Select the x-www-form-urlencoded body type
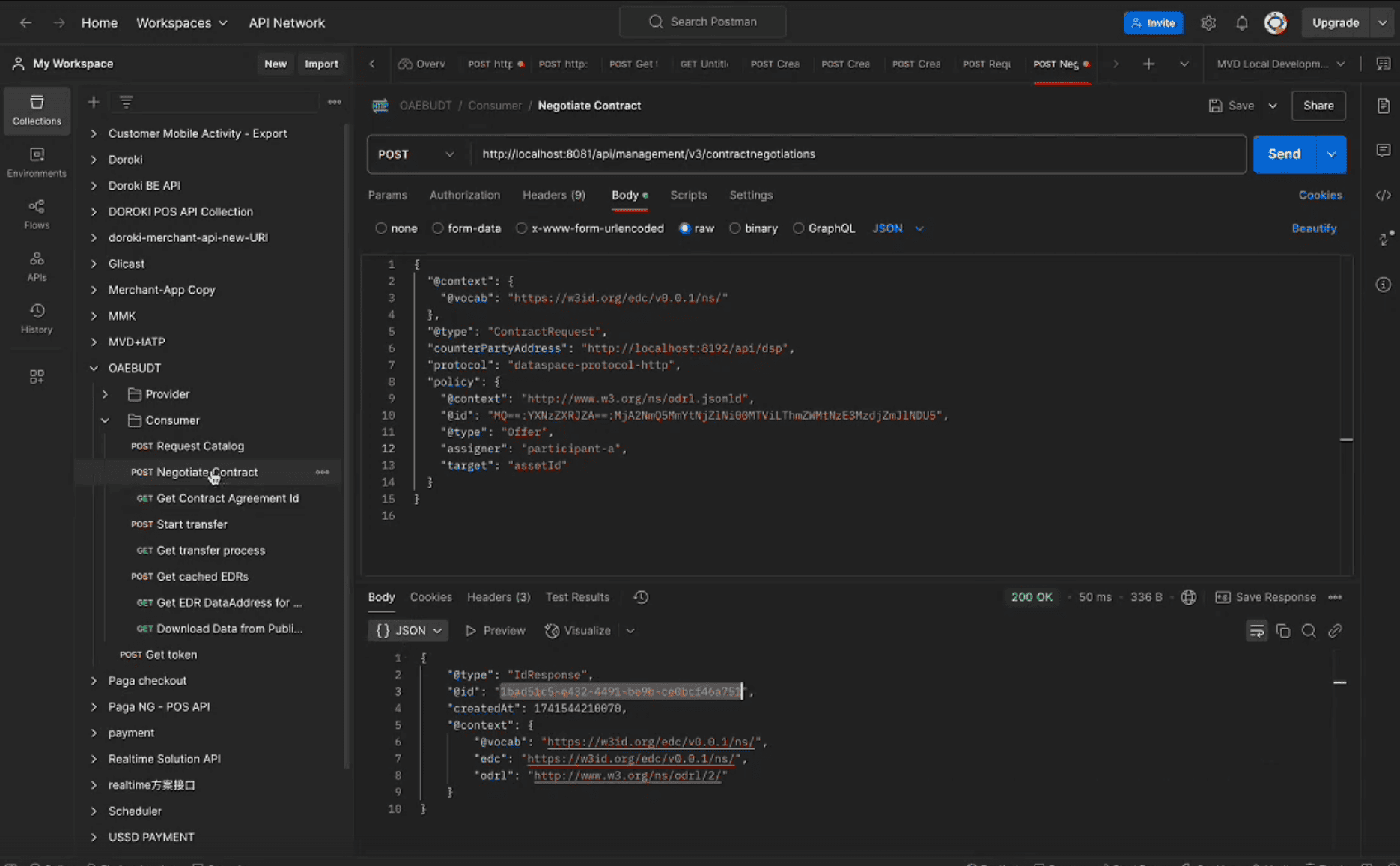 coord(522,228)
